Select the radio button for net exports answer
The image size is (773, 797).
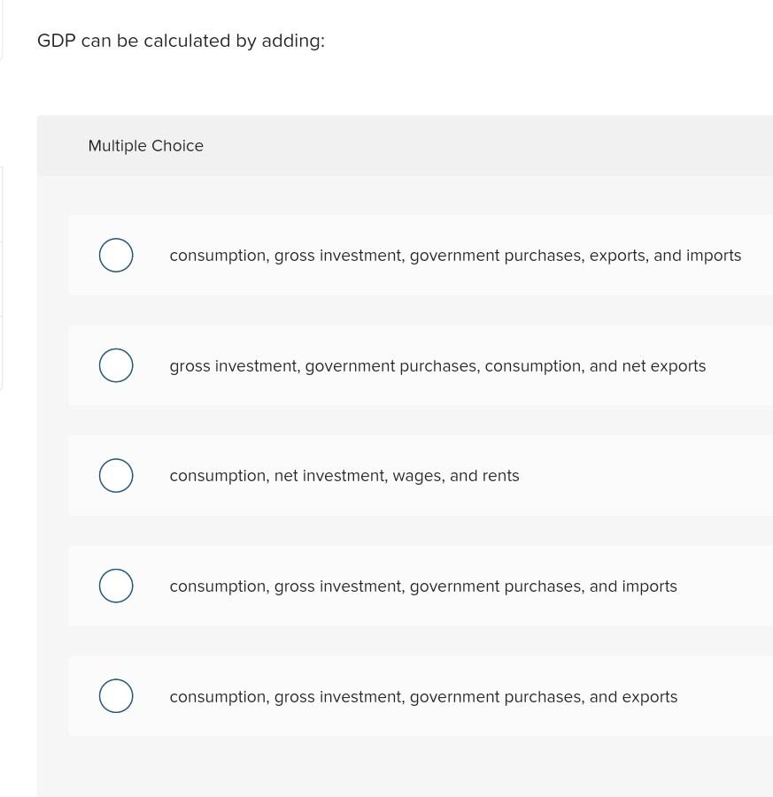tap(116, 365)
